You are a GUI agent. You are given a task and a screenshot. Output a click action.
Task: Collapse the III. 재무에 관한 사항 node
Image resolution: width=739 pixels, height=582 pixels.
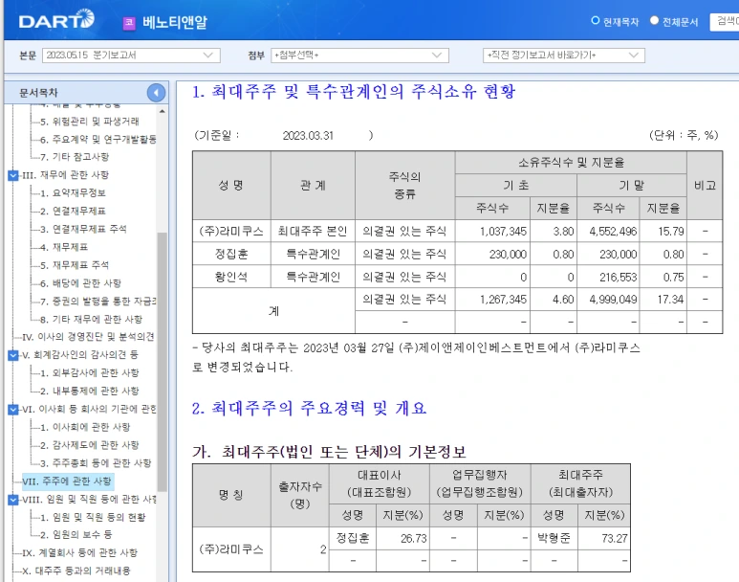[x=13, y=175]
